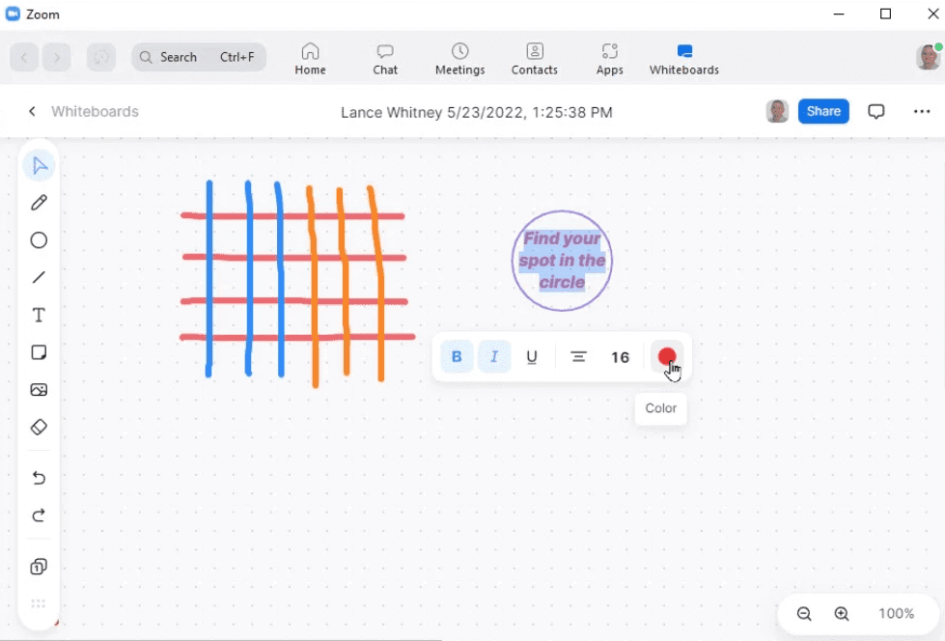
Task: Click the 100% zoom level
Action: pyautogui.click(x=896, y=613)
